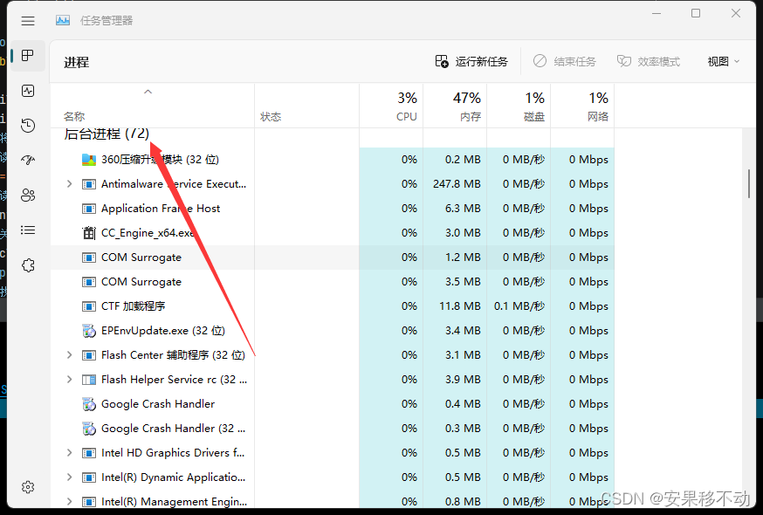Viewport: 763px width, 515px height.
Task: Click the CTF 加载程序 process icon
Action: [88, 306]
